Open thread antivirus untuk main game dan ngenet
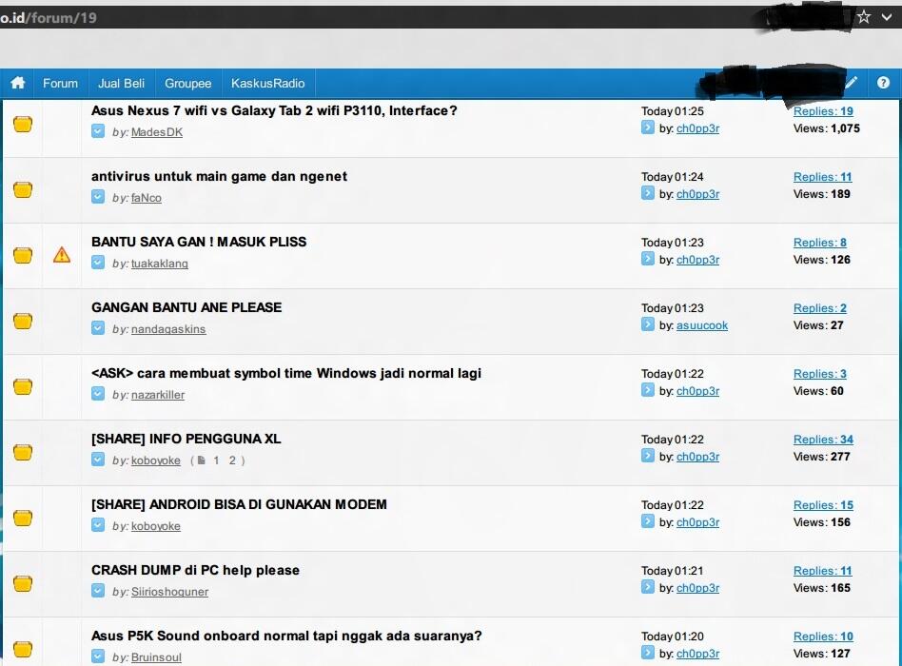 click(219, 176)
